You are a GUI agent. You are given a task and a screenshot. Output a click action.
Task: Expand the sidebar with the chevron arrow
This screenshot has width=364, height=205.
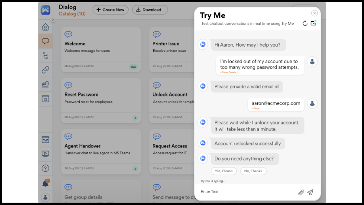[53, 20]
